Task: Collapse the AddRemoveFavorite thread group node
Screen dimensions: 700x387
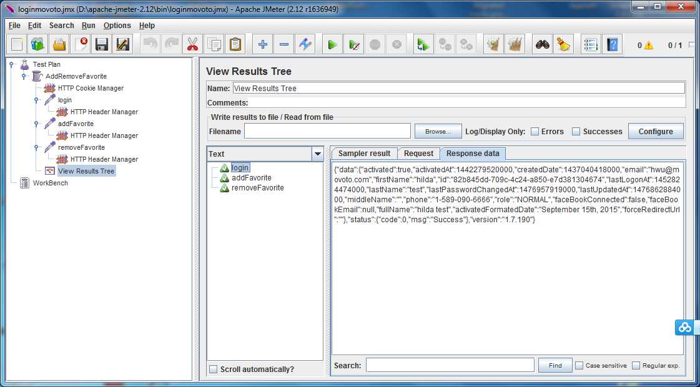Action: pyautogui.click(x=24, y=76)
